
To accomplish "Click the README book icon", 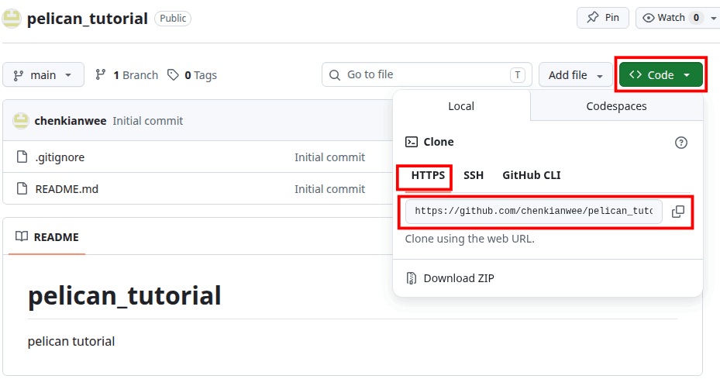I will (x=22, y=236).
